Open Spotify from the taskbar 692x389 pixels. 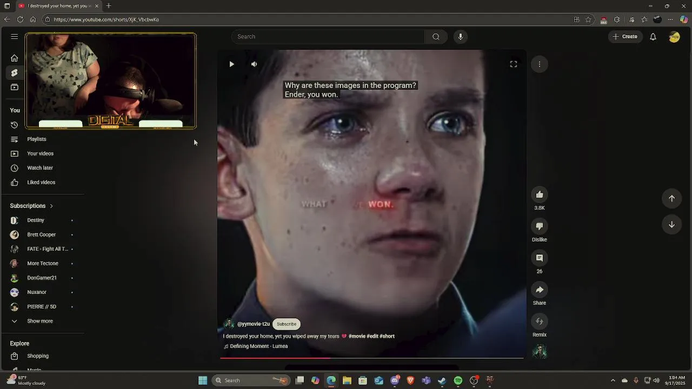tap(458, 380)
